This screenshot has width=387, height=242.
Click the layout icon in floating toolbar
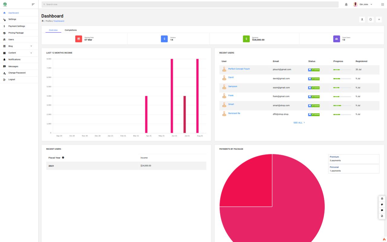382,199
